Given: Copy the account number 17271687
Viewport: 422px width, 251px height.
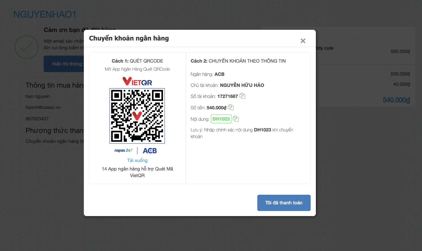Looking at the screenshot, I should click(x=242, y=96).
